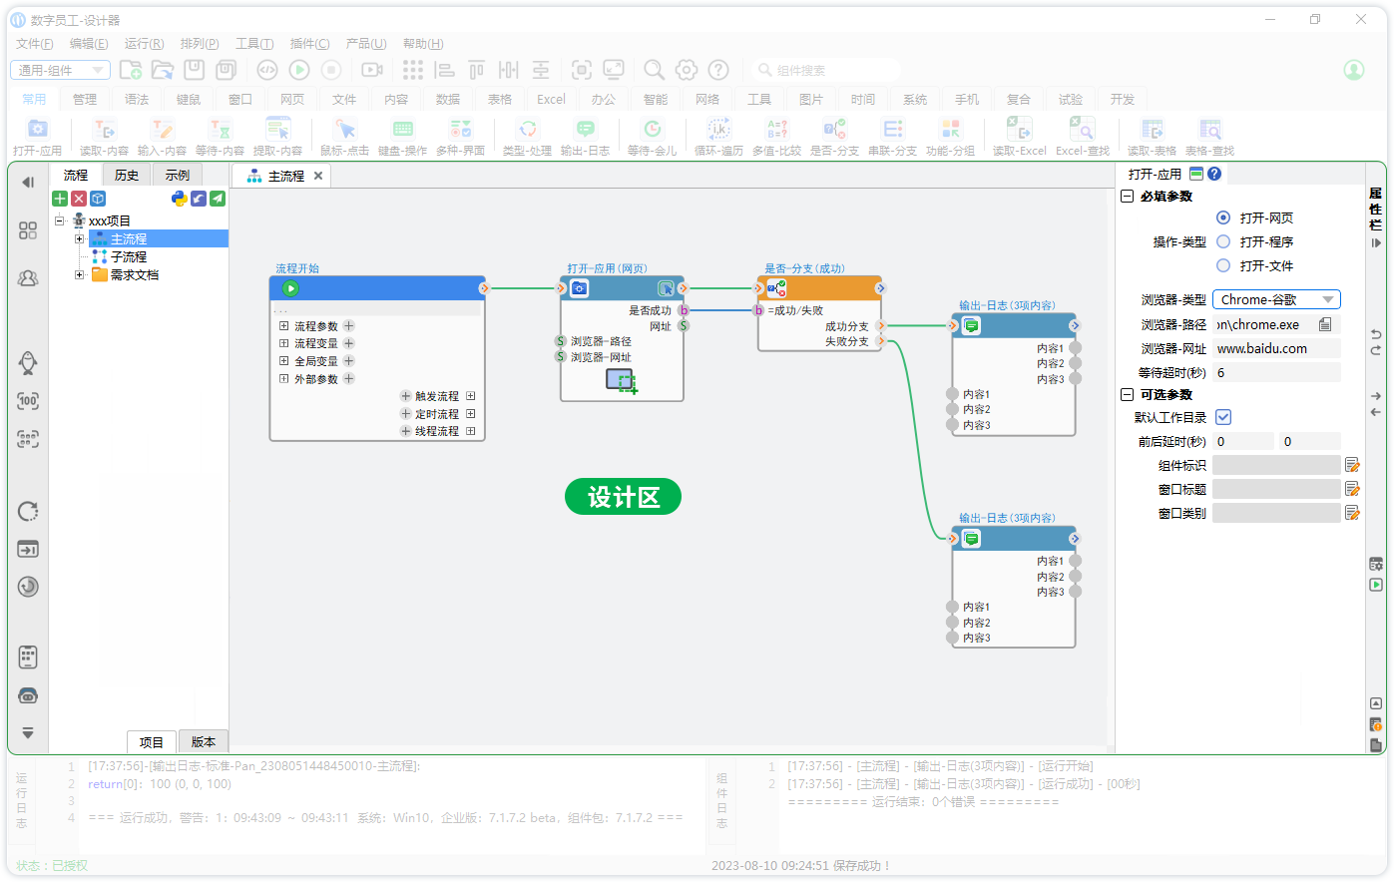Pick the 类型-处理 component
The image size is (1394, 882).
[527, 136]
